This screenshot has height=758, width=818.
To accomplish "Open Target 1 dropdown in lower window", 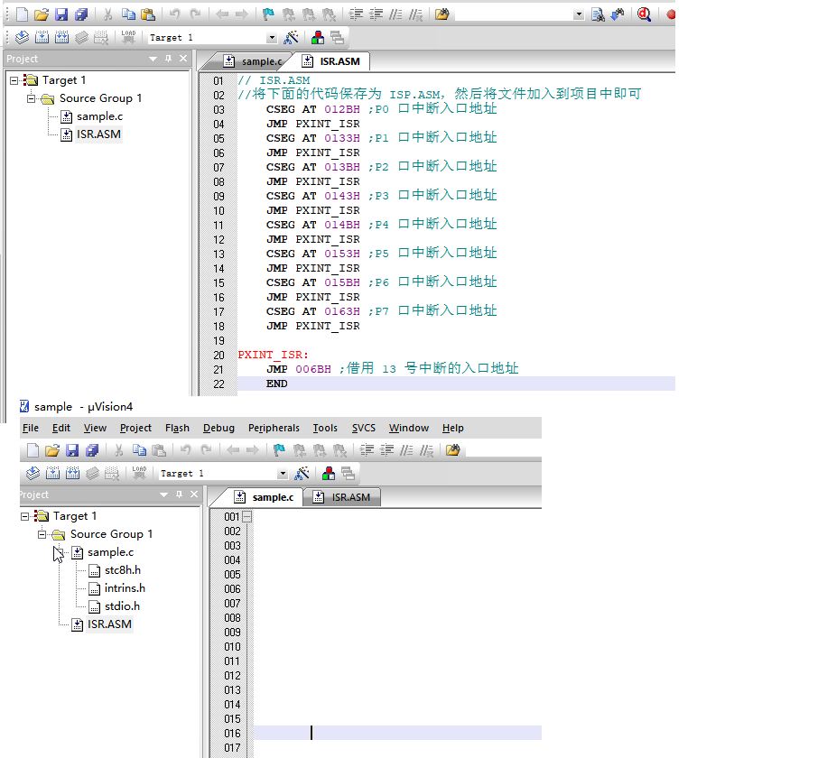I will click(x=283, y=474).
